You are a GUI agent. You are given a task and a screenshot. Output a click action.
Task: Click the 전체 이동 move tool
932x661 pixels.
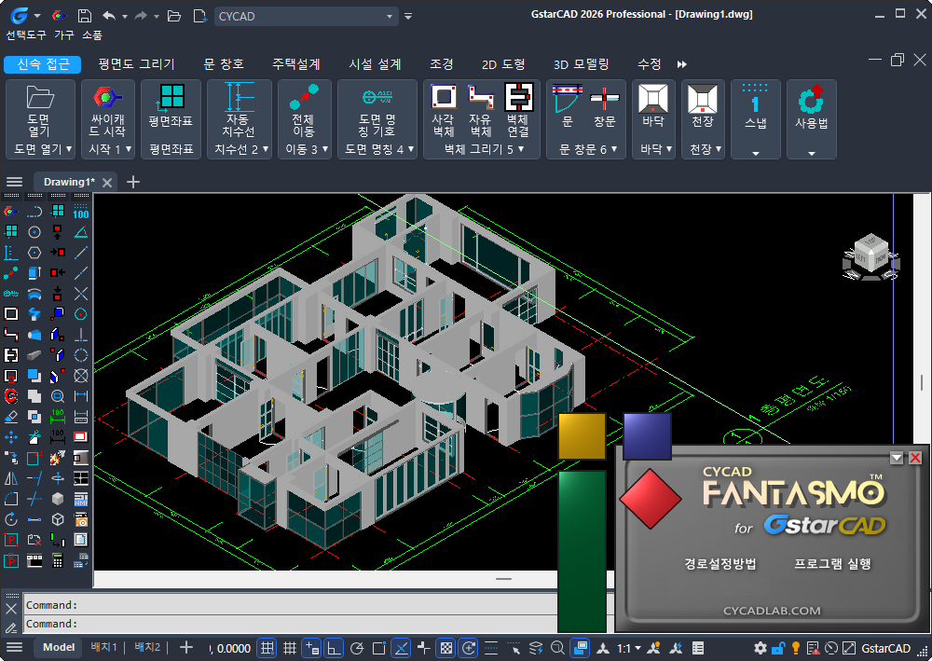coord(303,108)
